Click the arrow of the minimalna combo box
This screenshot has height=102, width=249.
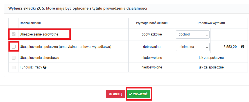[207, 48]
